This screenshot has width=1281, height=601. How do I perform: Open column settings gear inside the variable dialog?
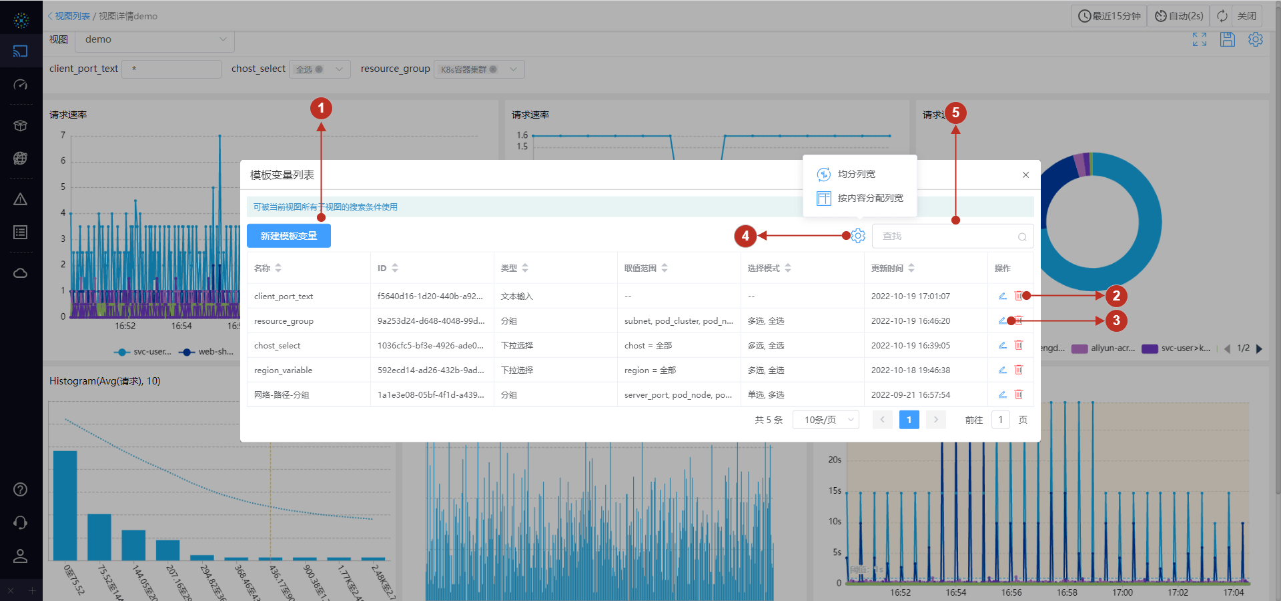(x=857, y=235)
